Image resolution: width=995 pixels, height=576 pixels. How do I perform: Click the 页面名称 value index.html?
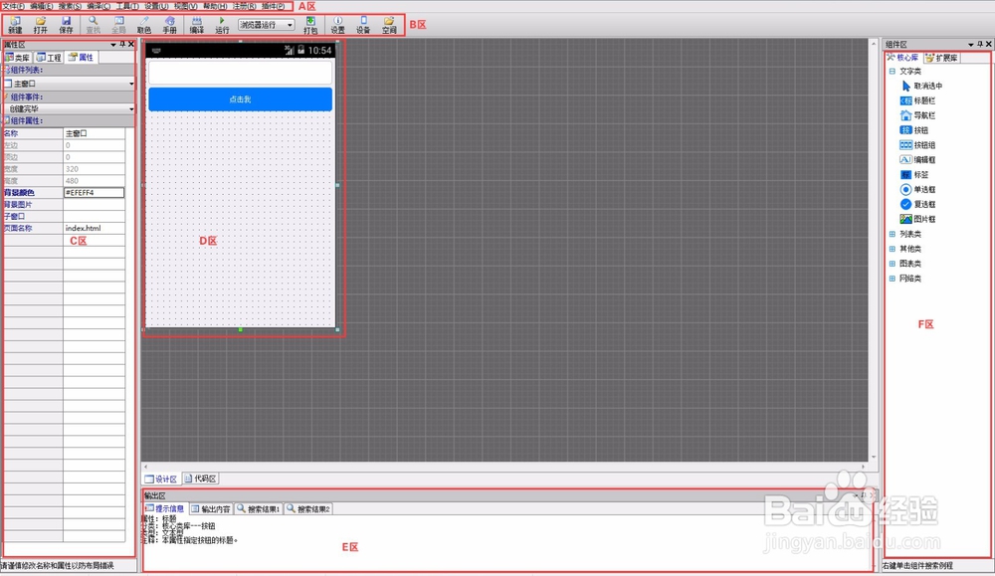(x=94, y=229)
